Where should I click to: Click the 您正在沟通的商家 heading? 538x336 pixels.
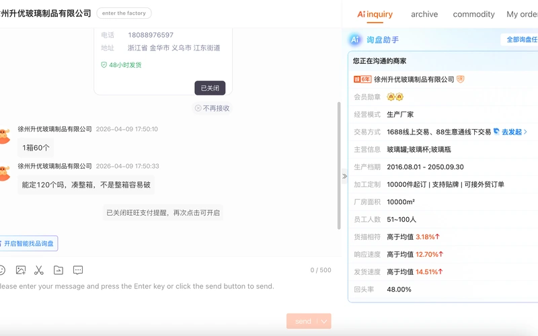pyautogui.click(x=379, y=61)
